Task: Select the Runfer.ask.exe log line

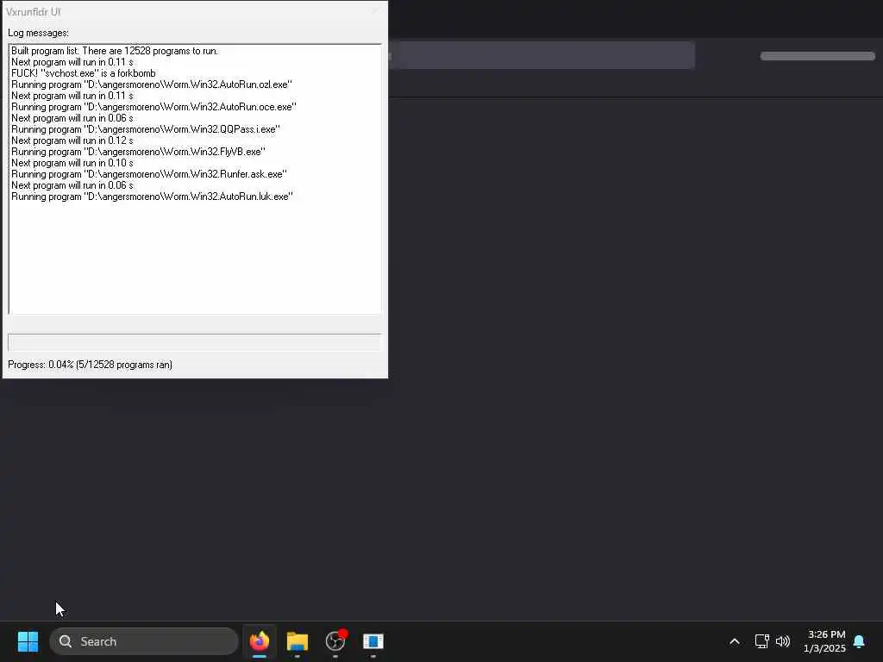Action: pos(149,174)
